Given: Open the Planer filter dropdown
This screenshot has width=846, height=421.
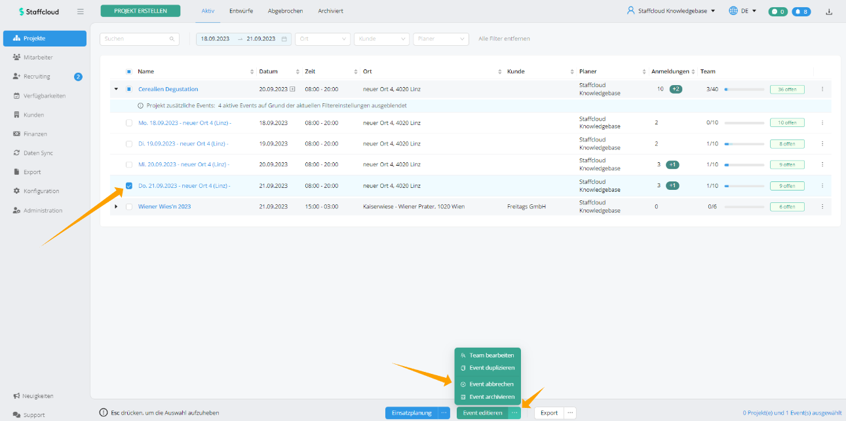Looking at the screenshot, I should (x=441, y=39).
